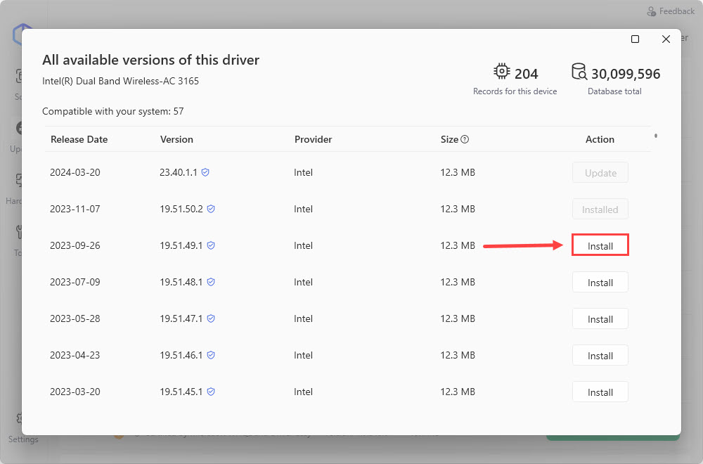Click the shield badge for version 19.51.46.1
The height and width of the screenshot is (464, 703).
(x=210, y=355)
